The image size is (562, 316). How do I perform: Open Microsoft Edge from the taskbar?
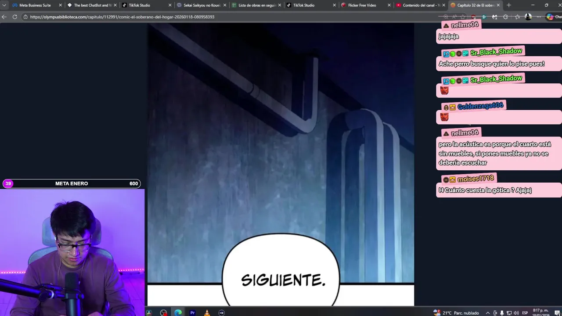coord(178,312)
